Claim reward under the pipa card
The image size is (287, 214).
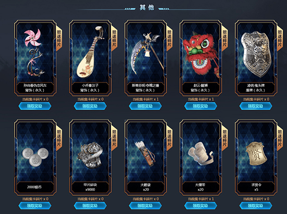pyautogui.click(x=90, y=106)
